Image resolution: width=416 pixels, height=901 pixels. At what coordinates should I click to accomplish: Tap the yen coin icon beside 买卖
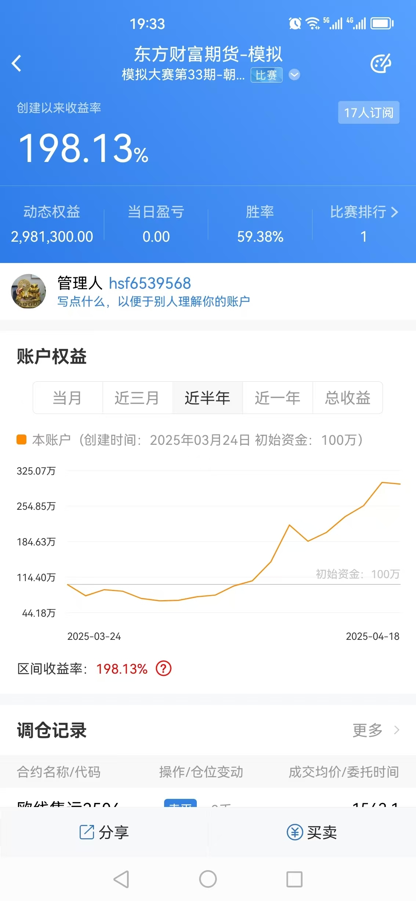point(295,832)
